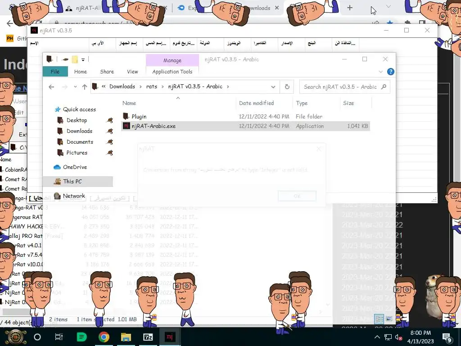461x346 pixels.
Task: Open recent locations dropdown arrow
Action: click(75, 87)
